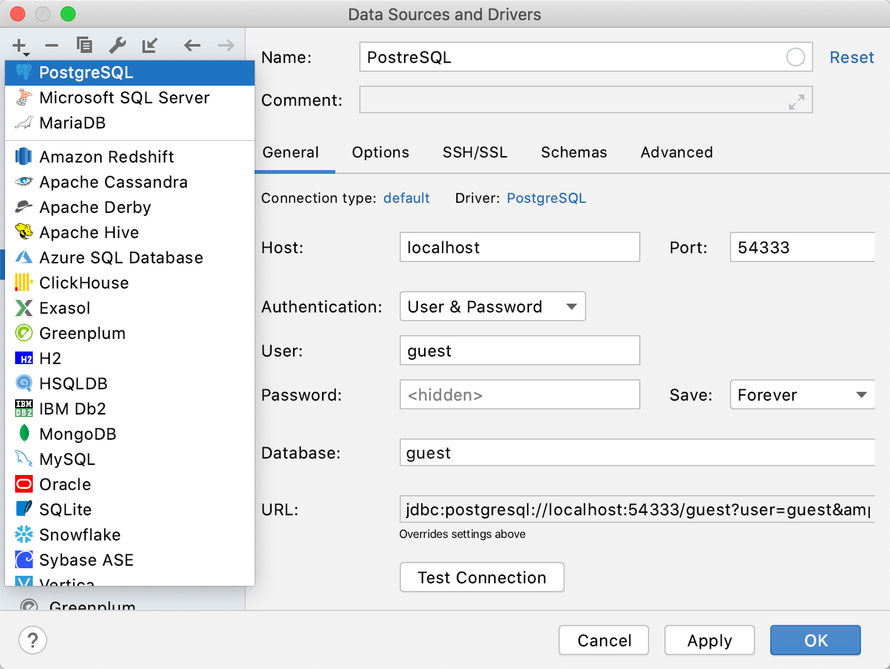The width and height of the screenshot is (890, 669).
Task: Select Azure SQL Database
Action: coord(130,258)
